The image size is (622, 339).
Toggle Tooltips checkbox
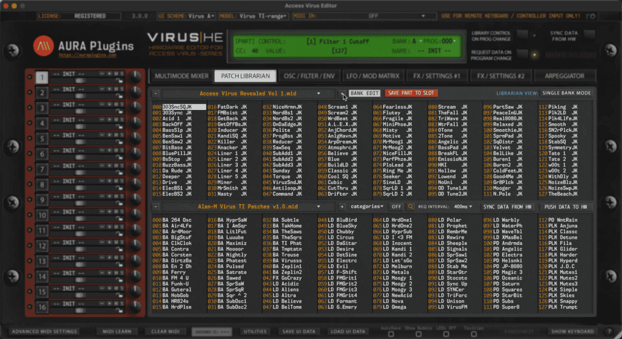pos(474,334)
